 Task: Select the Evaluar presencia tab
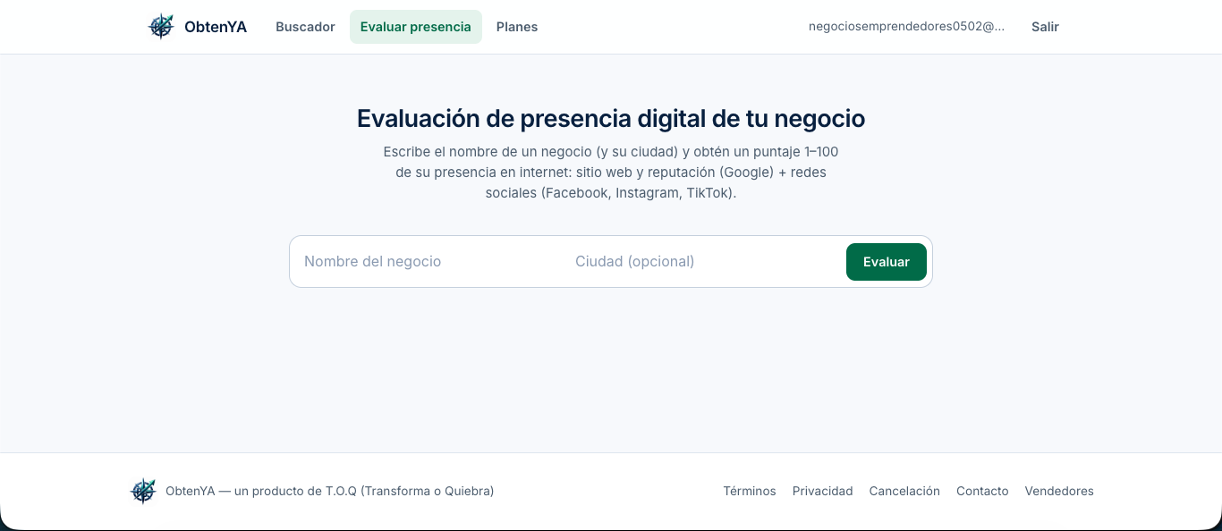[416, 27]
